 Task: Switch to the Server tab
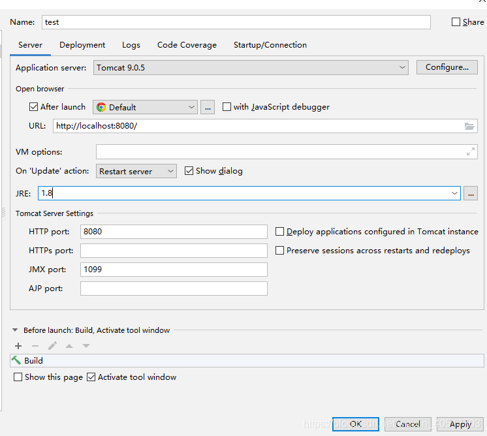click(x=30, y=45)
